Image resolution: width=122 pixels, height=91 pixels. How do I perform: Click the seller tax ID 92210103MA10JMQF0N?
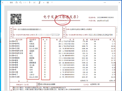(x=100, y=35)
